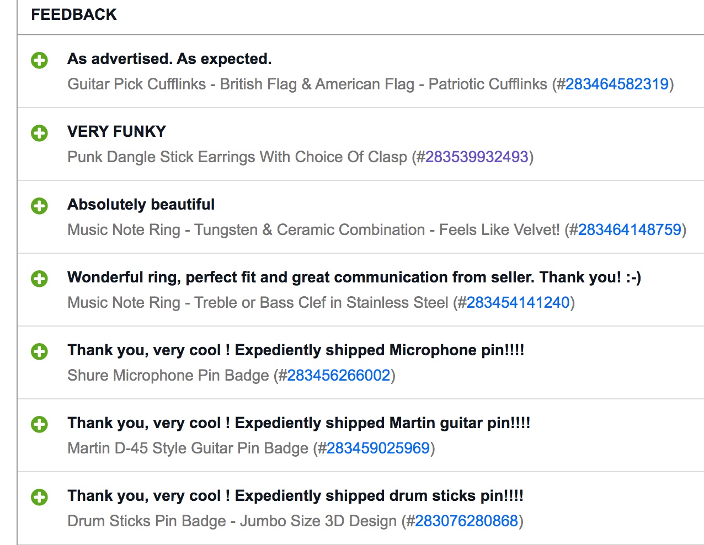Click 'Wonderful ring, perfect fit' comment text

(354, 277)
